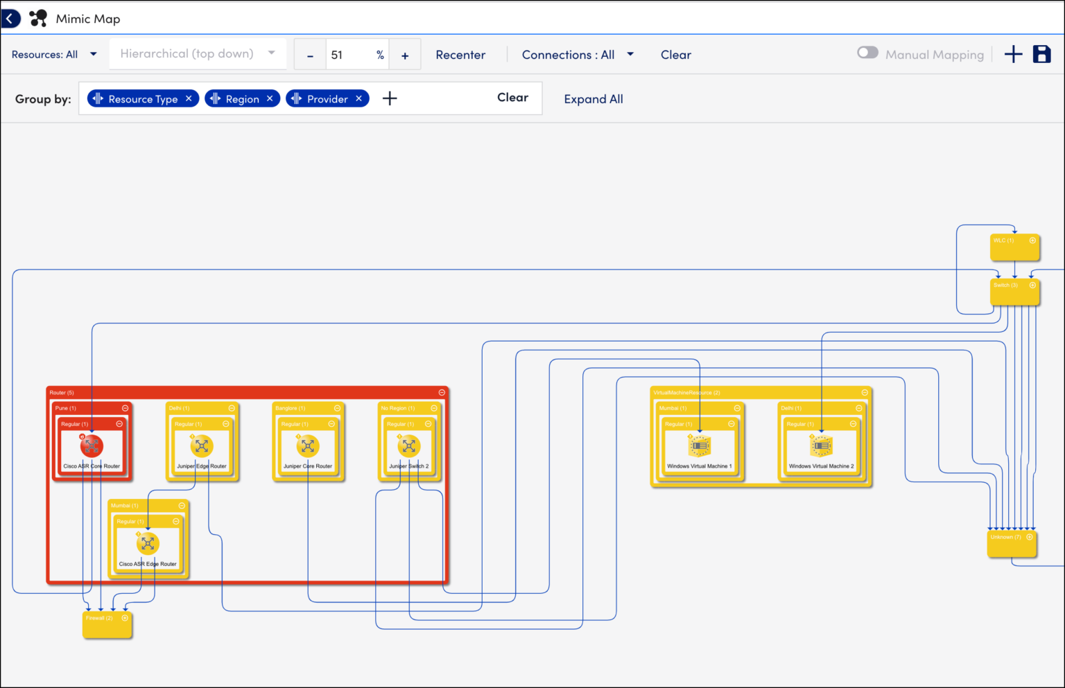Enable the Manual Mapping toggle
This screenshot has height=688, width=1065.
[867, 52]
